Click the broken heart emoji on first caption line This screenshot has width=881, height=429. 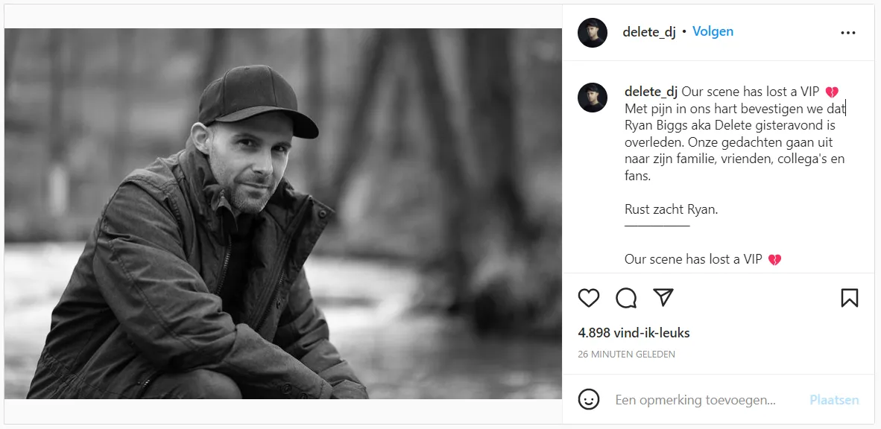pyautogui.click(x=832, y=92)
